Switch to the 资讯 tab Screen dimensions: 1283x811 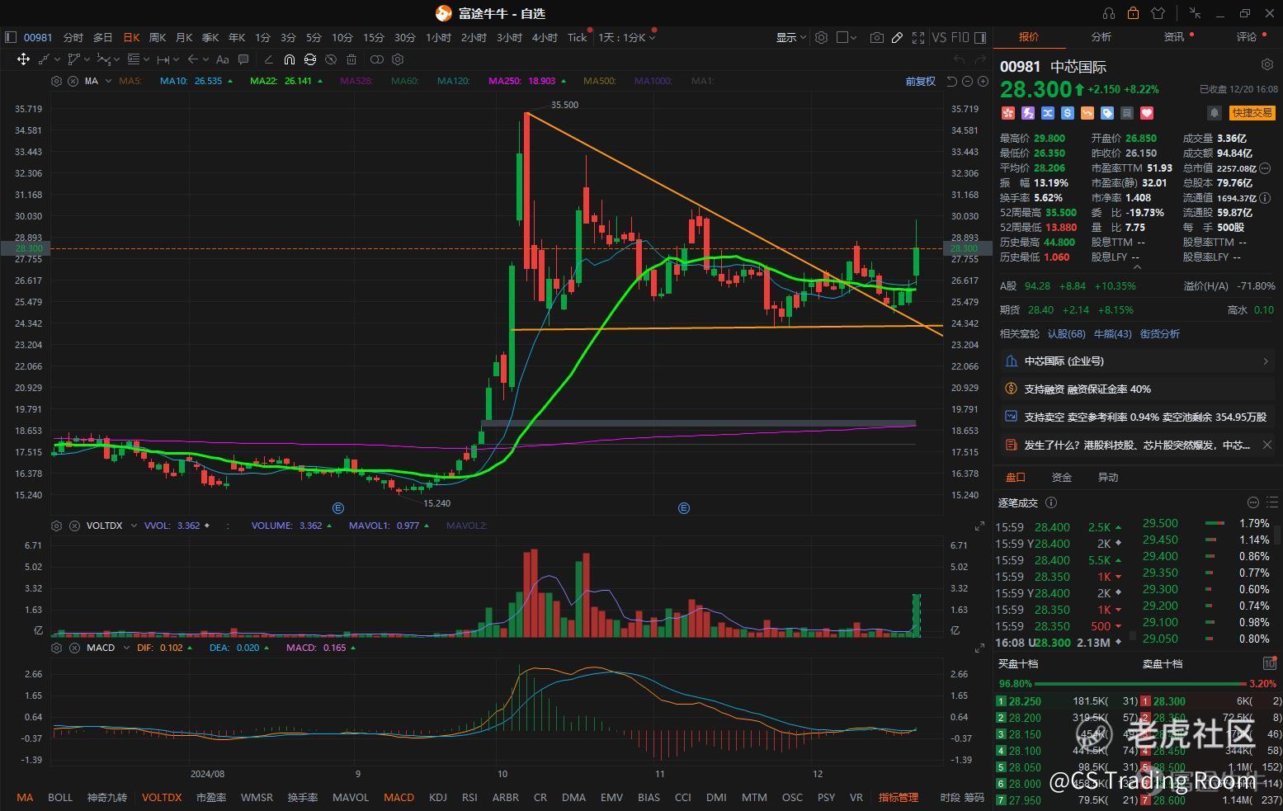[x=1174, y=37]
